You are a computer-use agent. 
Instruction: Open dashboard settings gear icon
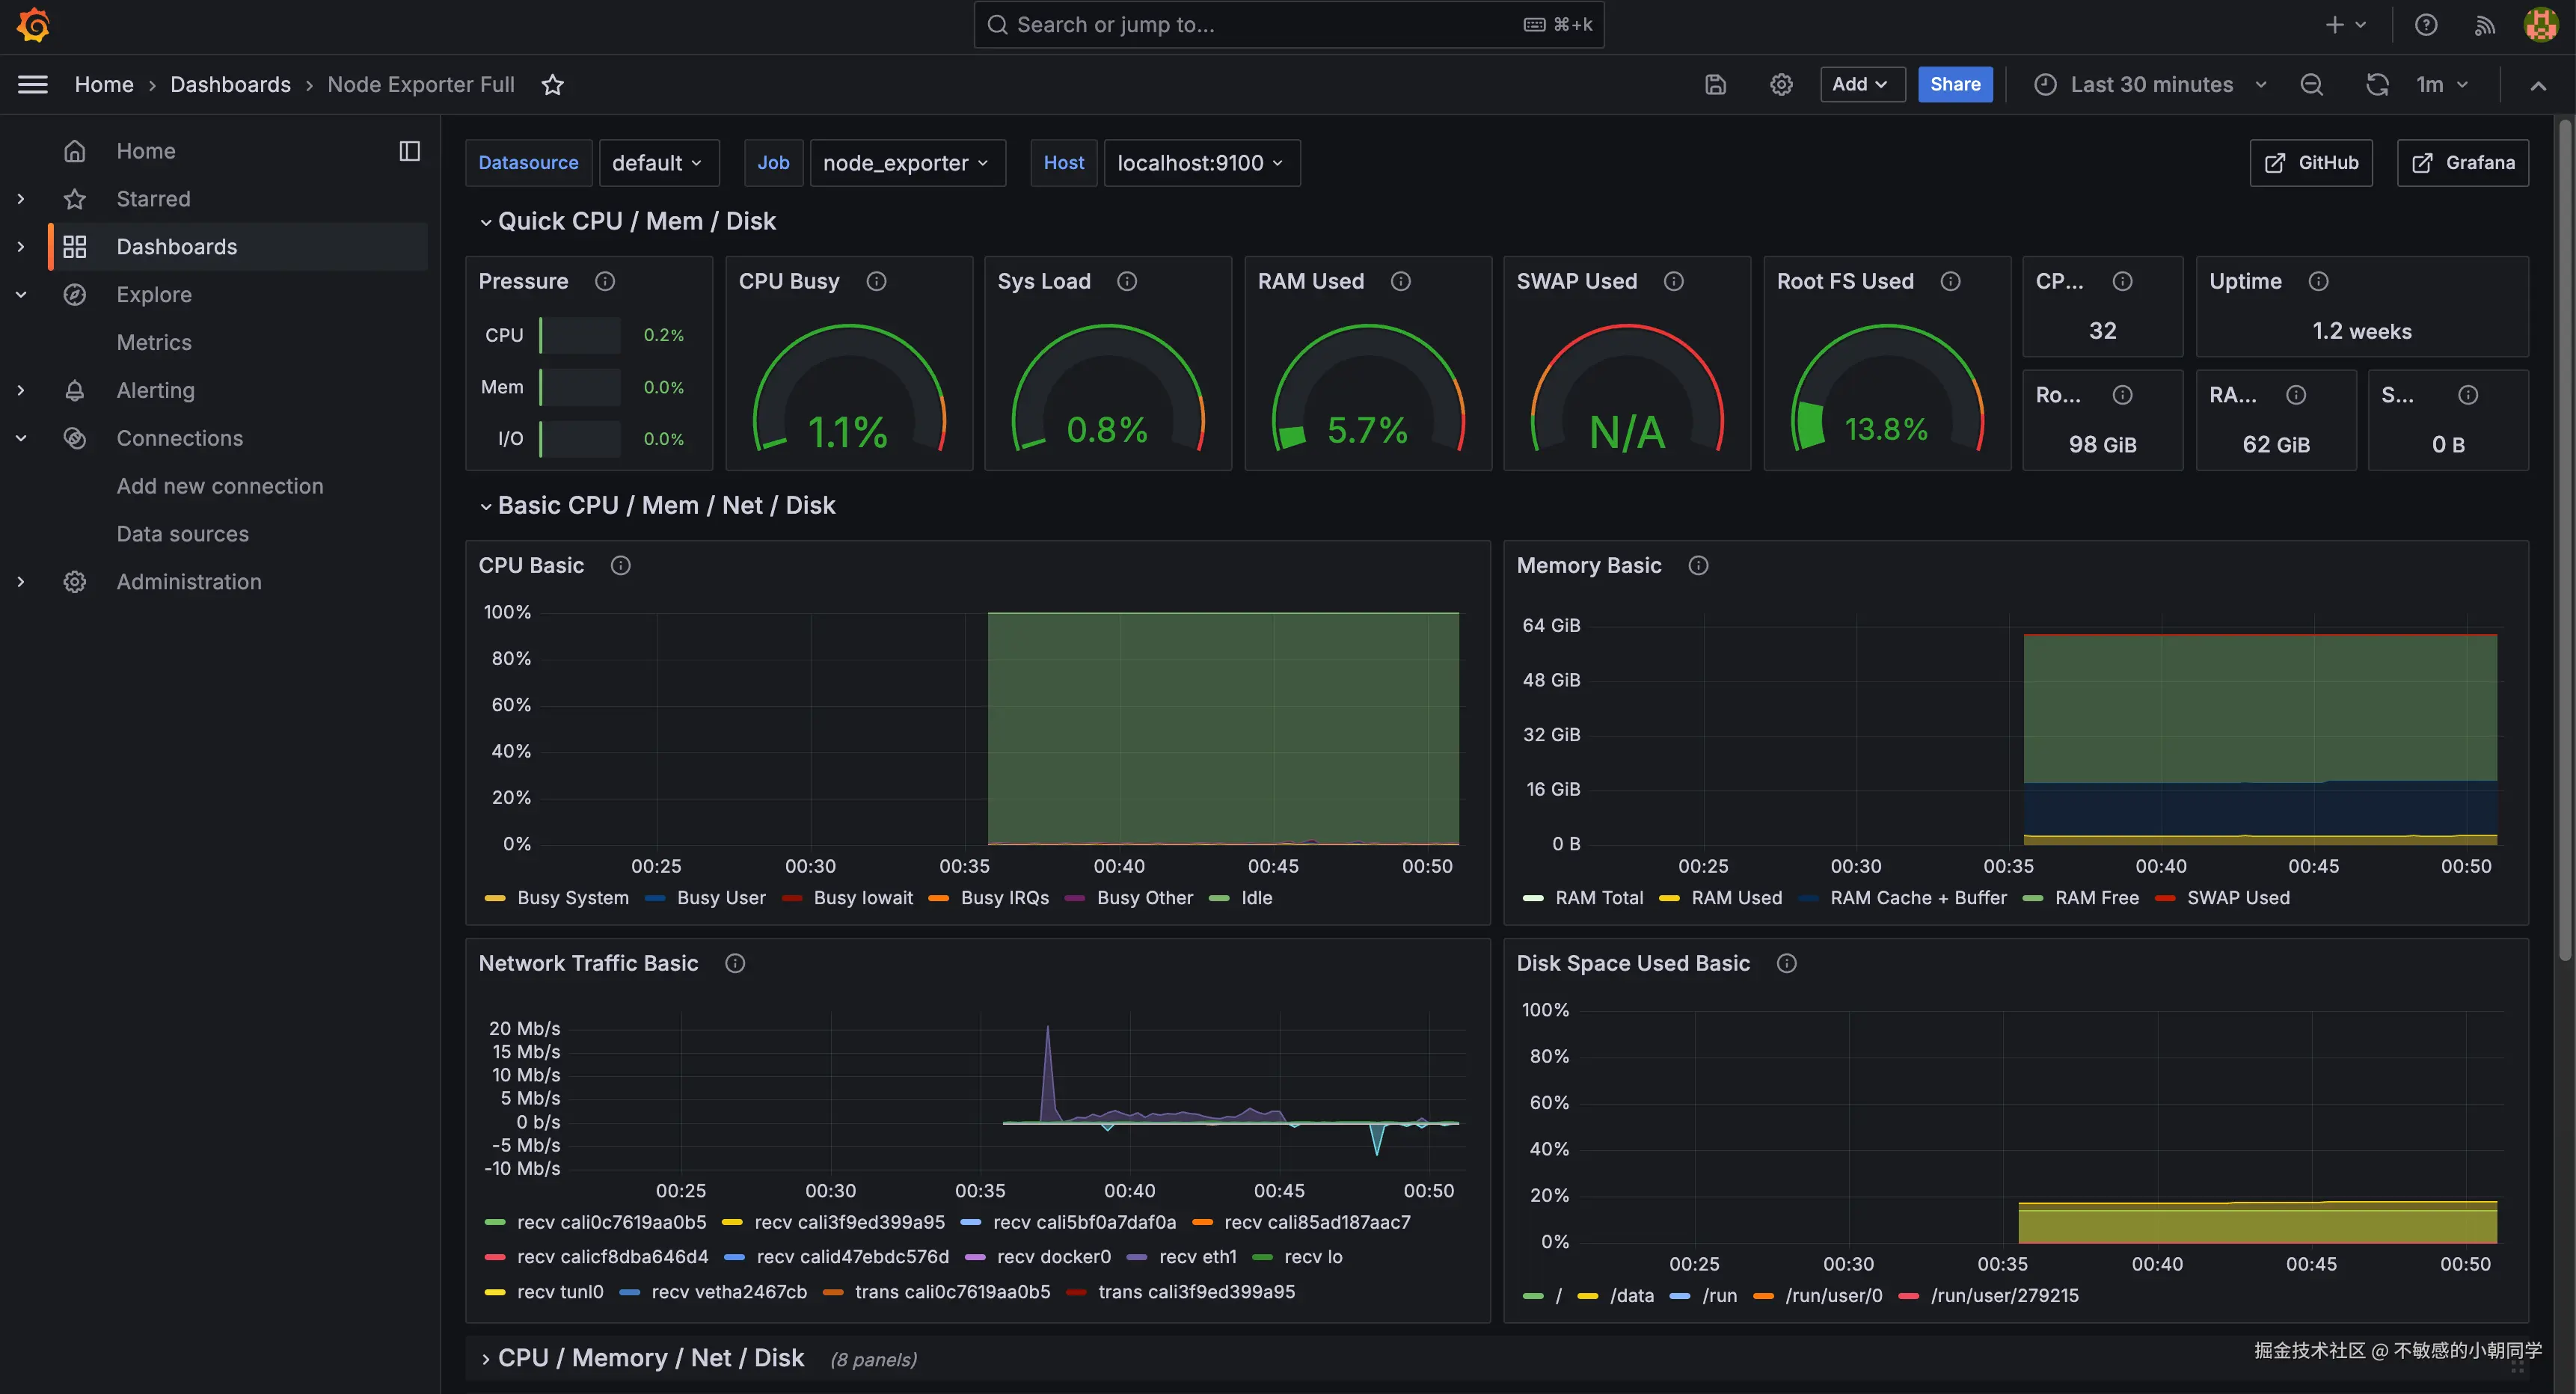1781,85
